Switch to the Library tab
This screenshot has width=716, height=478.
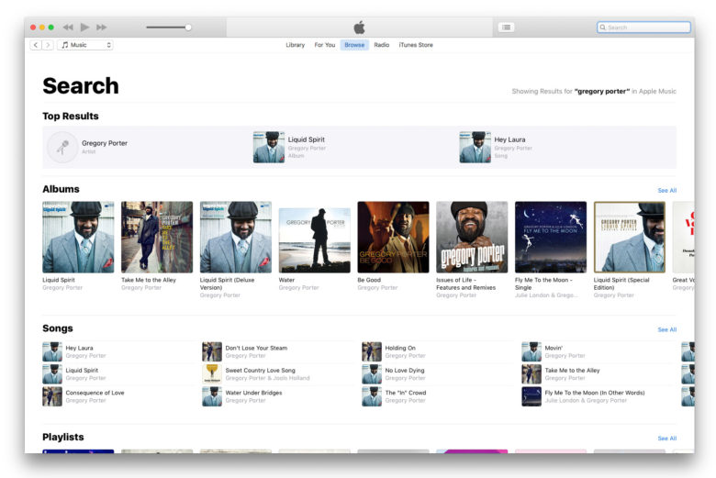(x=295, y=45)
